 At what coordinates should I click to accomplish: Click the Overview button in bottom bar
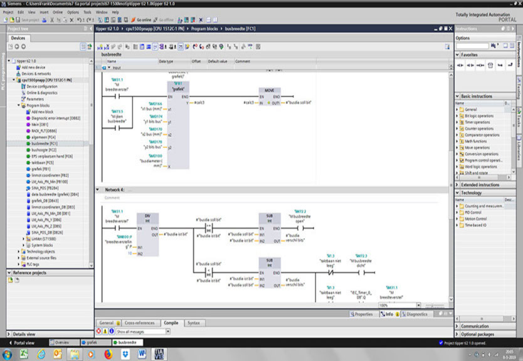[x=65, y=342]
